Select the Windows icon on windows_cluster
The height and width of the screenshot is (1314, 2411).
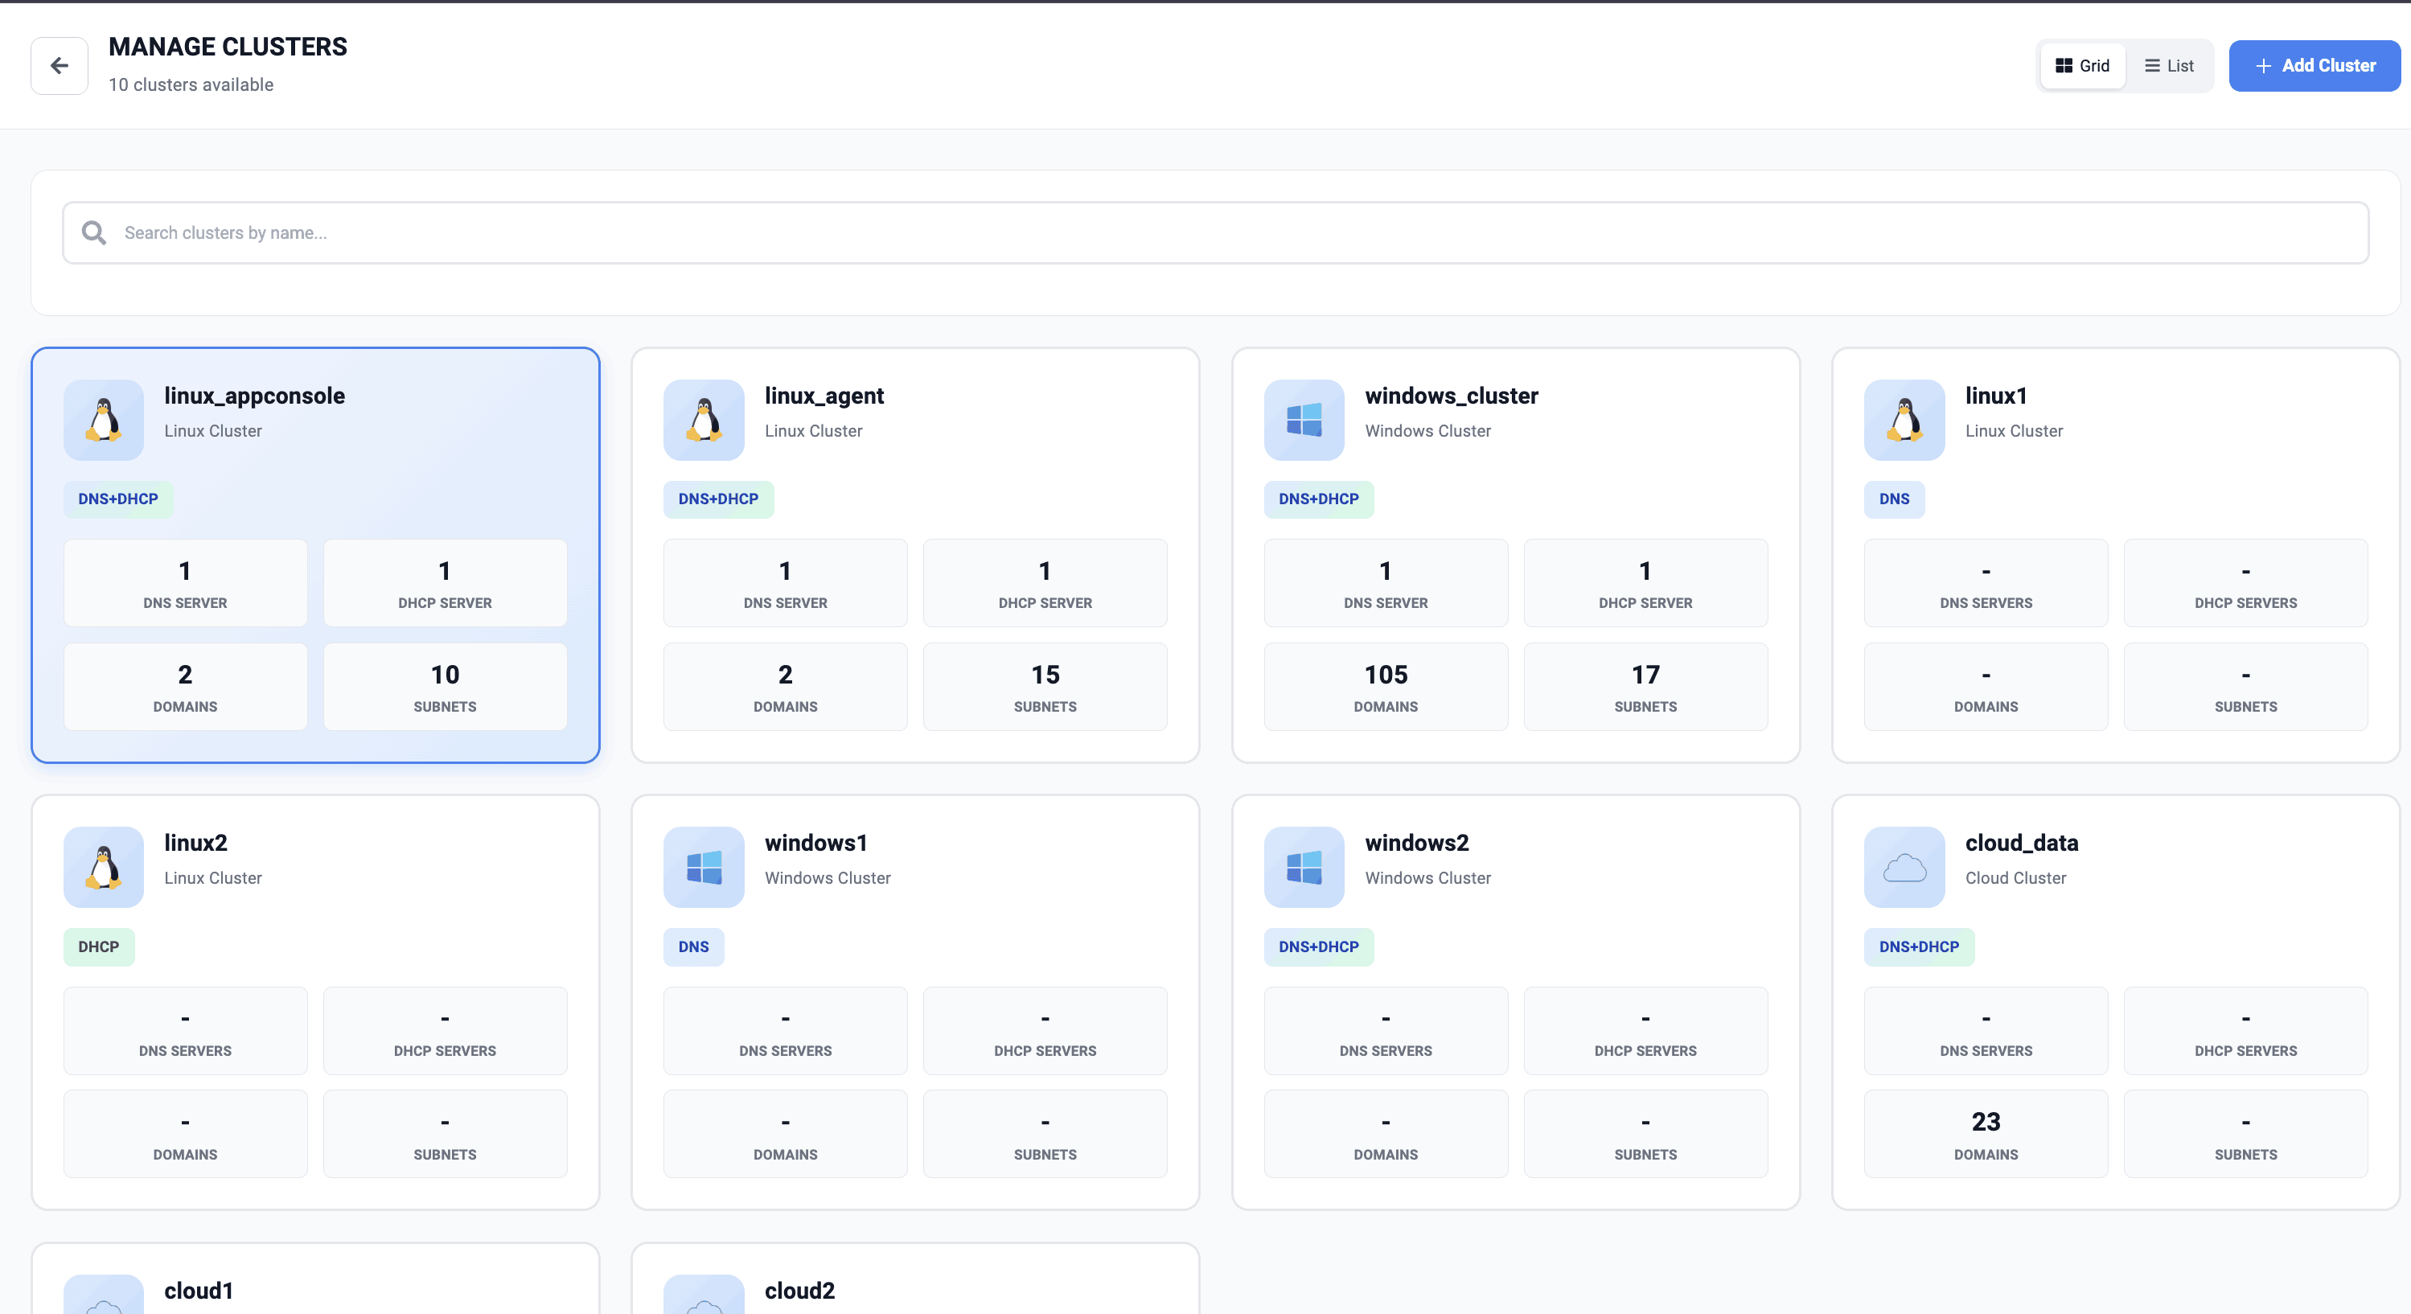pos(1304,421)
